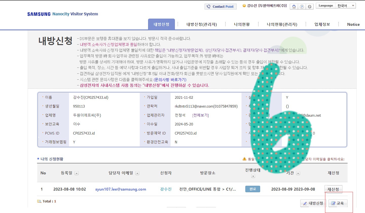Open Contact Point button
This screenshot has width=365, height=213.
pos(221,7)
